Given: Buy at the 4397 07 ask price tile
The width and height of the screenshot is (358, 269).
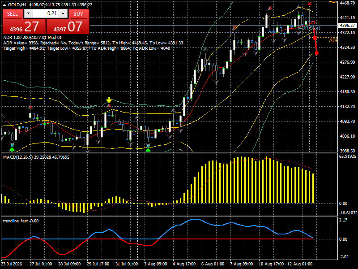Looking at the screenshot, I should 68,26.
